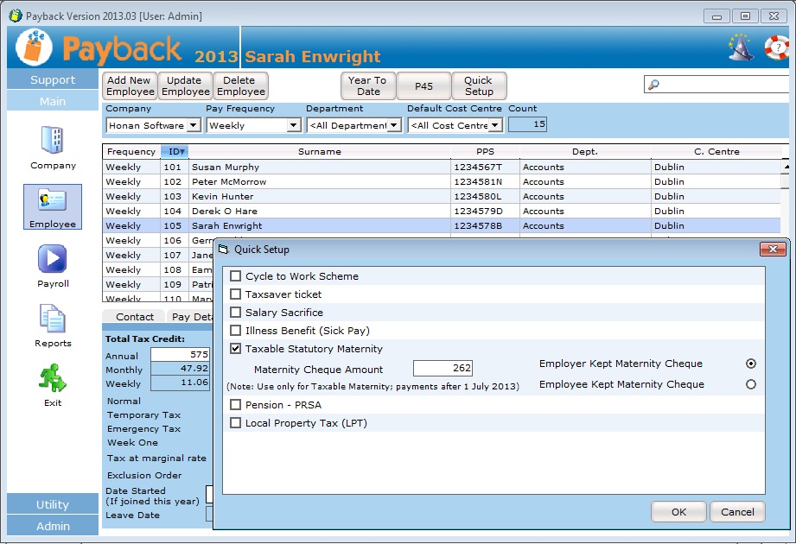
Task: Expand the Department filter dropdown
Action: (393, 125)
